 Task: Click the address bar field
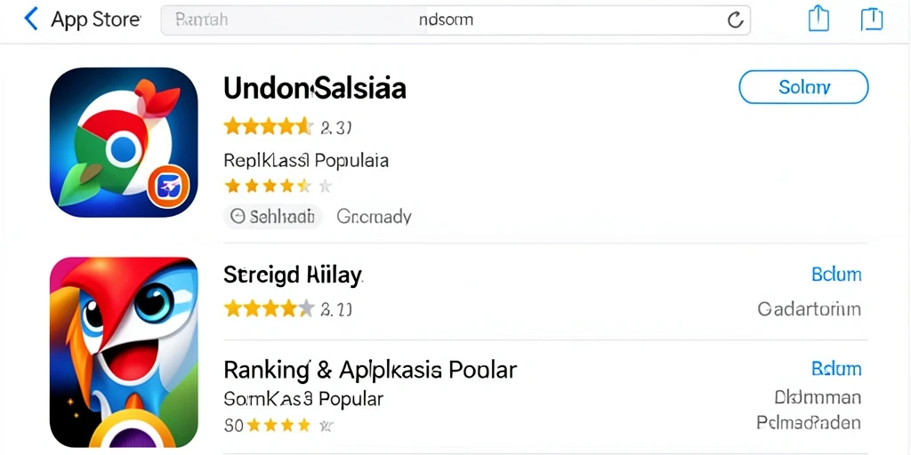[455, 20]
